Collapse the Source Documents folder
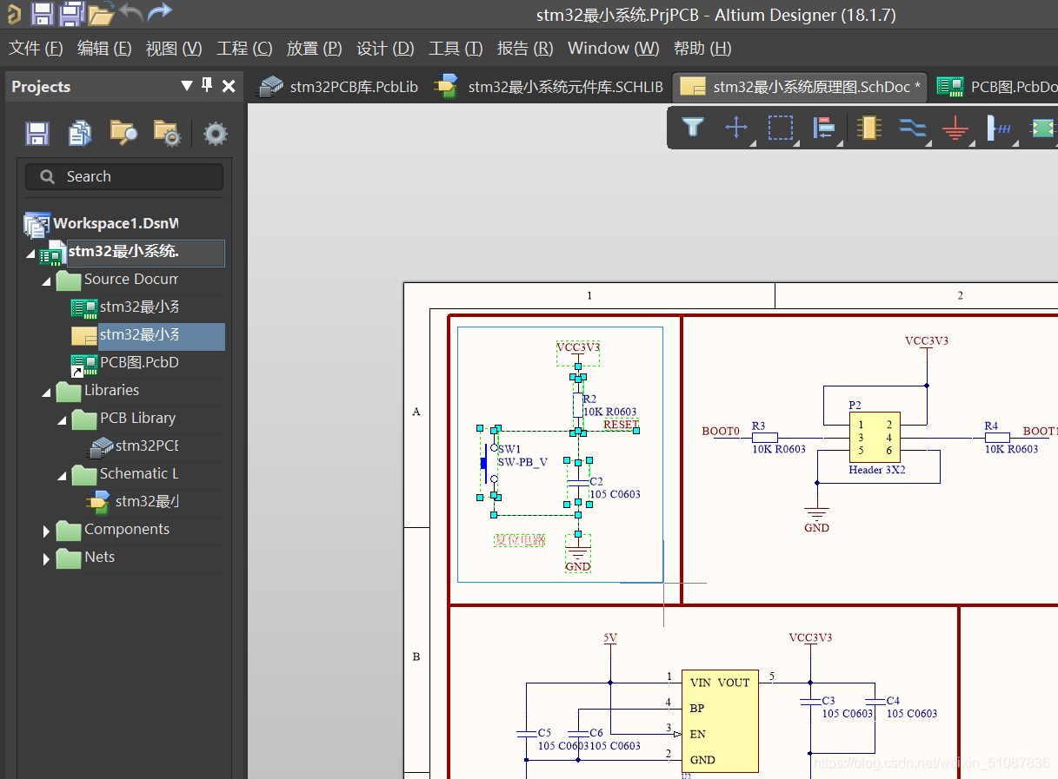 [46, 281]
